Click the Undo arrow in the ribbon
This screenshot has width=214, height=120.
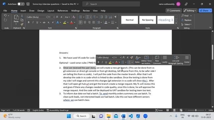coord(5,16)
